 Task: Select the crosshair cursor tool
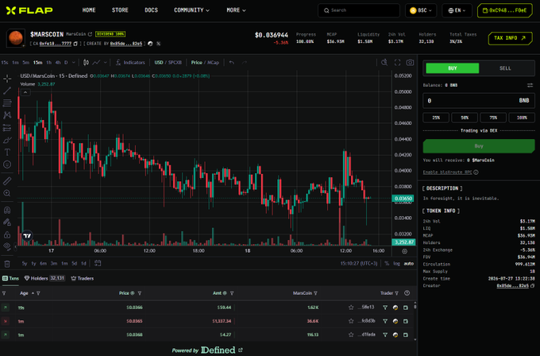click(7, 79)
